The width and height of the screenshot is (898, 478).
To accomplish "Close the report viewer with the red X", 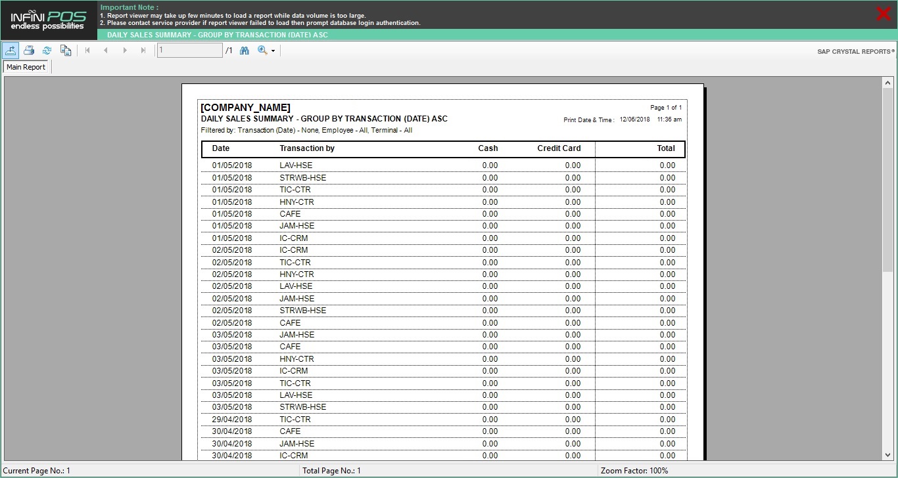I will point(884,13).
